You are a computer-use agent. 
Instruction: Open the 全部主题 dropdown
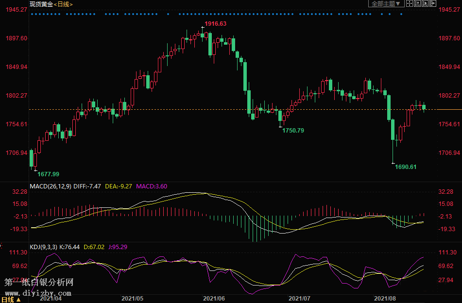pyautogui.click(x=386, y=4)
